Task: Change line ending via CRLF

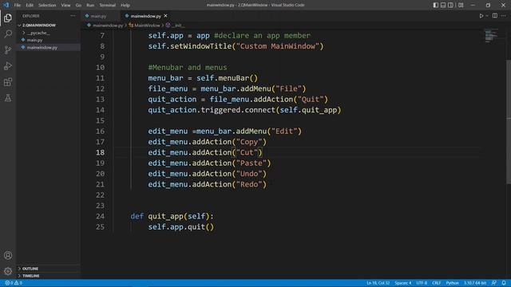Action: 437,283
